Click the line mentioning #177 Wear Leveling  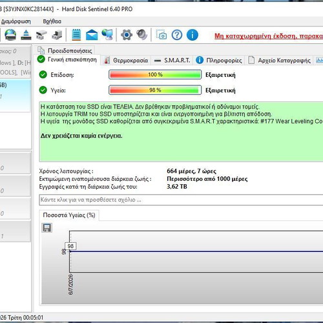182,121
